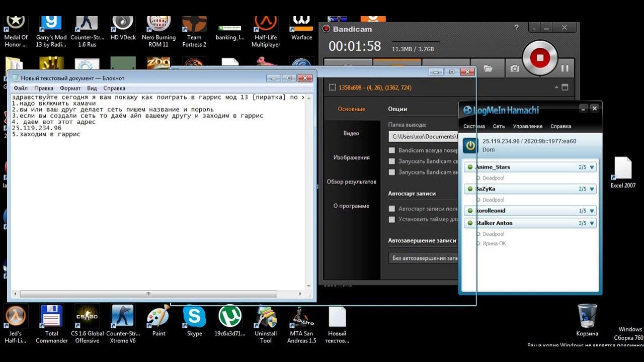Launch Skype from the desktop
Image resolution: width=644 pixels, height=362 pixels.
point(194,321)
